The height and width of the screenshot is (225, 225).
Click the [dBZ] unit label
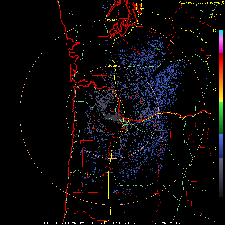pyautogui.click(x=212, y=17)
